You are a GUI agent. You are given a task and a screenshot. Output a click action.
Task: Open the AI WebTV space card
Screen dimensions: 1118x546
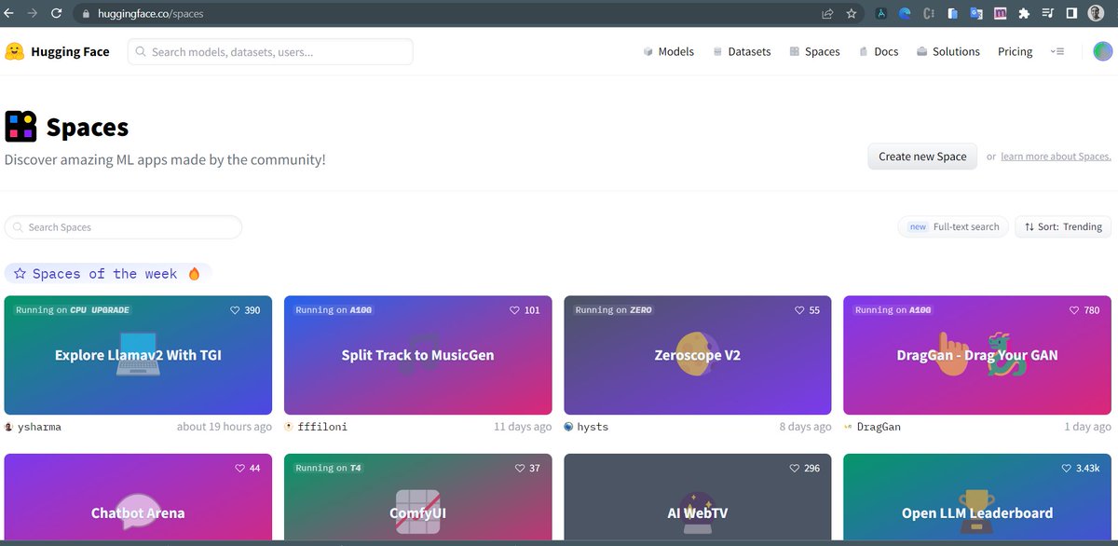698,497
